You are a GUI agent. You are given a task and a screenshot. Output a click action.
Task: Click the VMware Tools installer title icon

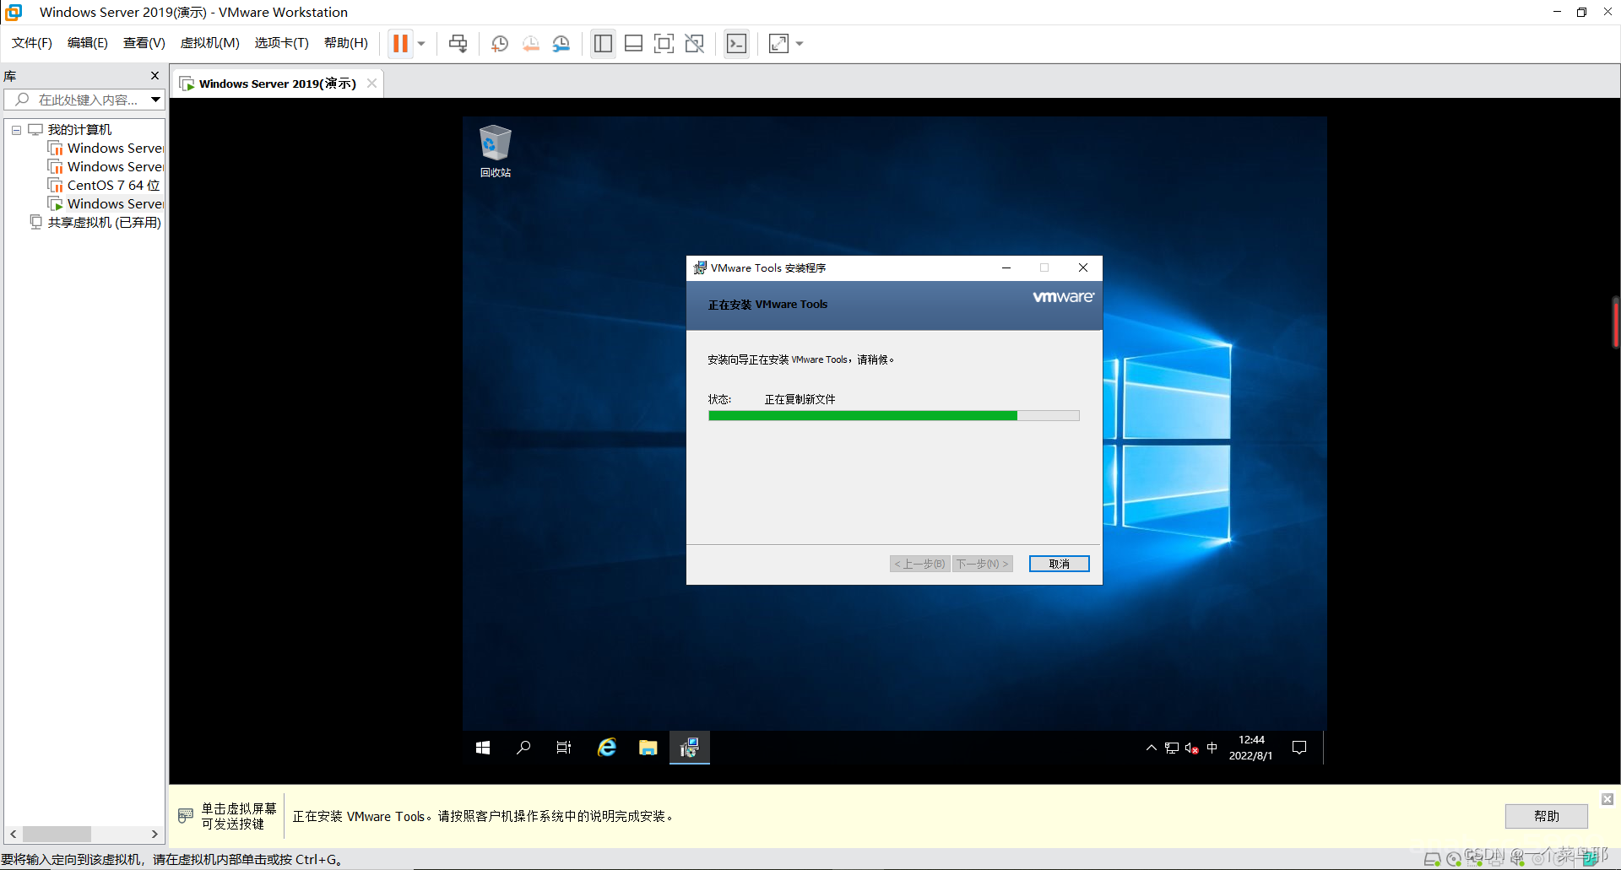click(700, 267)
